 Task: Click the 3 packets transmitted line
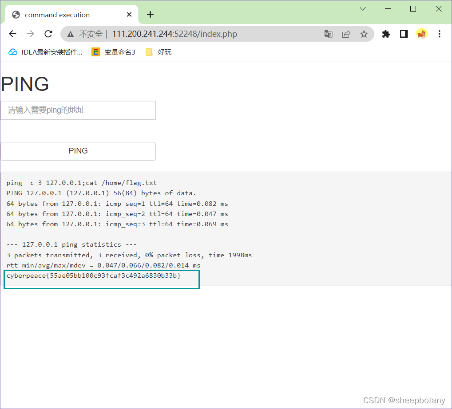point(129,255)
